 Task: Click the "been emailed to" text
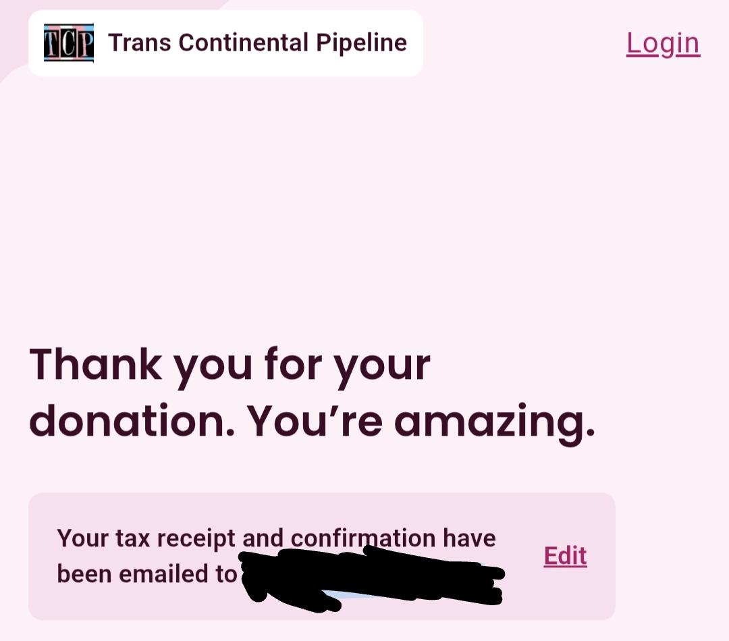click(147, 573)
